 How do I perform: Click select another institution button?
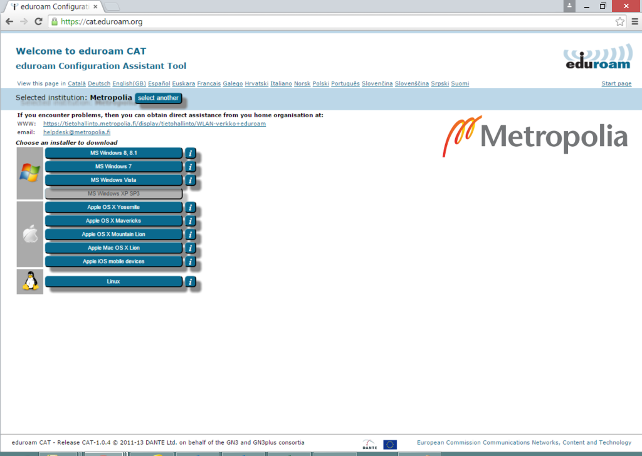[x=158, y=98]
